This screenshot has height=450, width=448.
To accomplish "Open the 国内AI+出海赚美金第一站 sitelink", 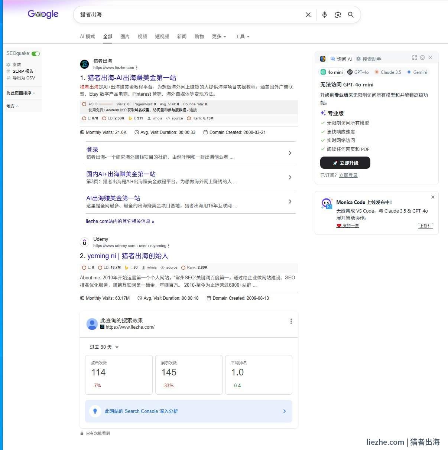I will pyautogui.click(x=121, y=174).
